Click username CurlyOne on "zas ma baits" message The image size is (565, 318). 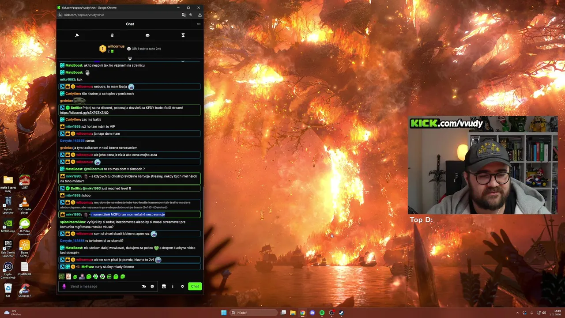[73, 120]
